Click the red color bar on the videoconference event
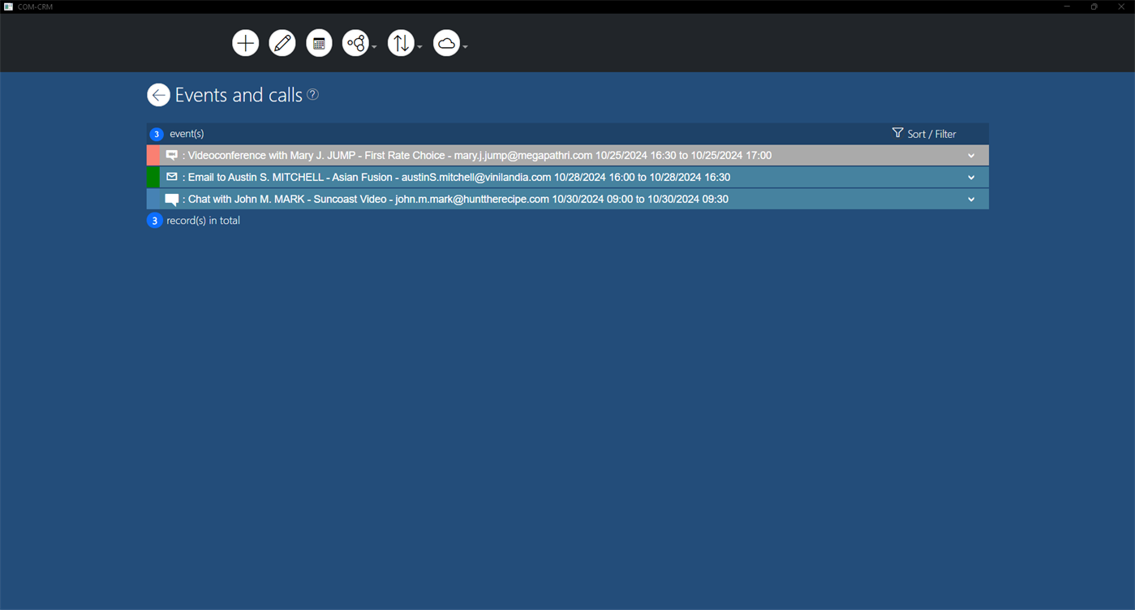1135x610 pixels. [151, 154]
